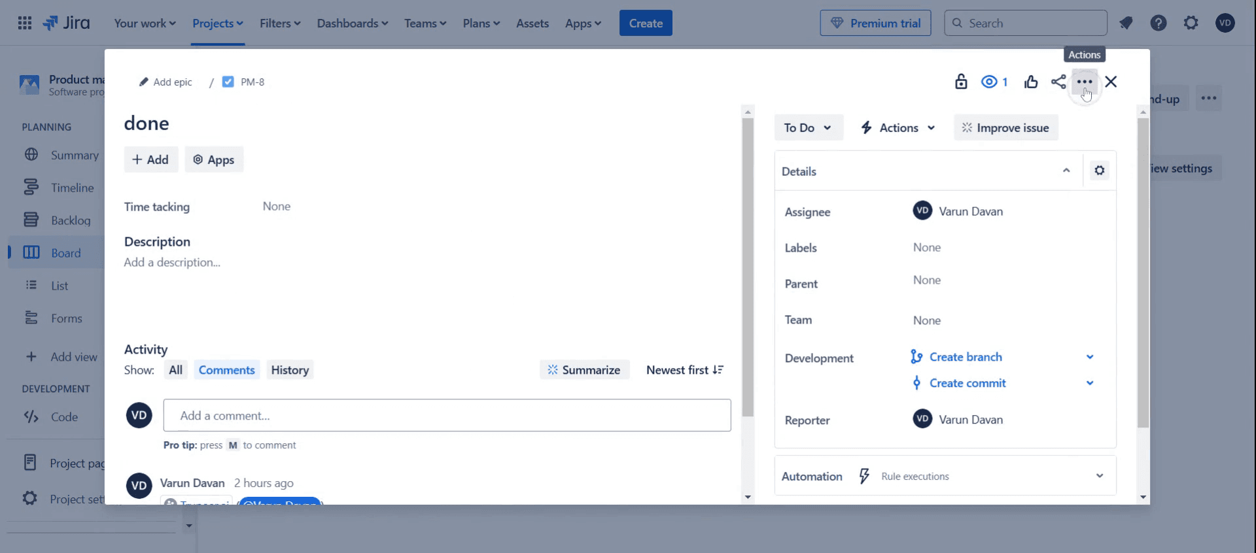Click the Apps button under the title
This screenshot has height=553, width=1256.
(x=214, y=159)
